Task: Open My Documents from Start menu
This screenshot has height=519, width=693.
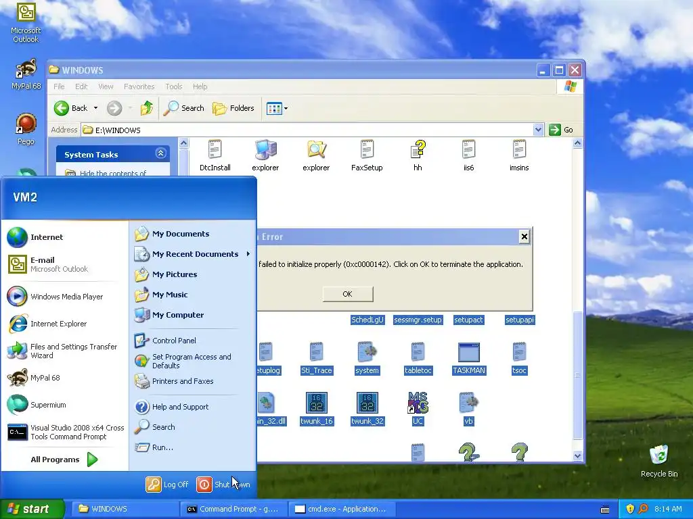Action: [192, 234]
